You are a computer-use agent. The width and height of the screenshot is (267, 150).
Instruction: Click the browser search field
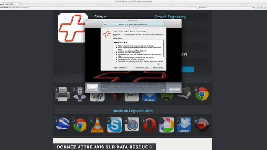tap(227, 7)
